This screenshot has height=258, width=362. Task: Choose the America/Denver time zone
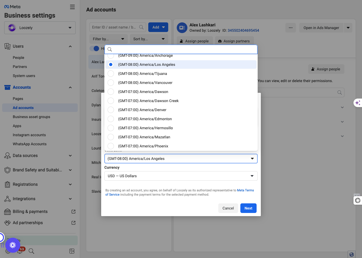[181, 110]
